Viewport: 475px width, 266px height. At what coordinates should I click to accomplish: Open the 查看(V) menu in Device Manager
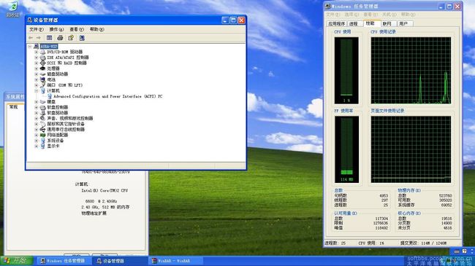coord(76,29)
